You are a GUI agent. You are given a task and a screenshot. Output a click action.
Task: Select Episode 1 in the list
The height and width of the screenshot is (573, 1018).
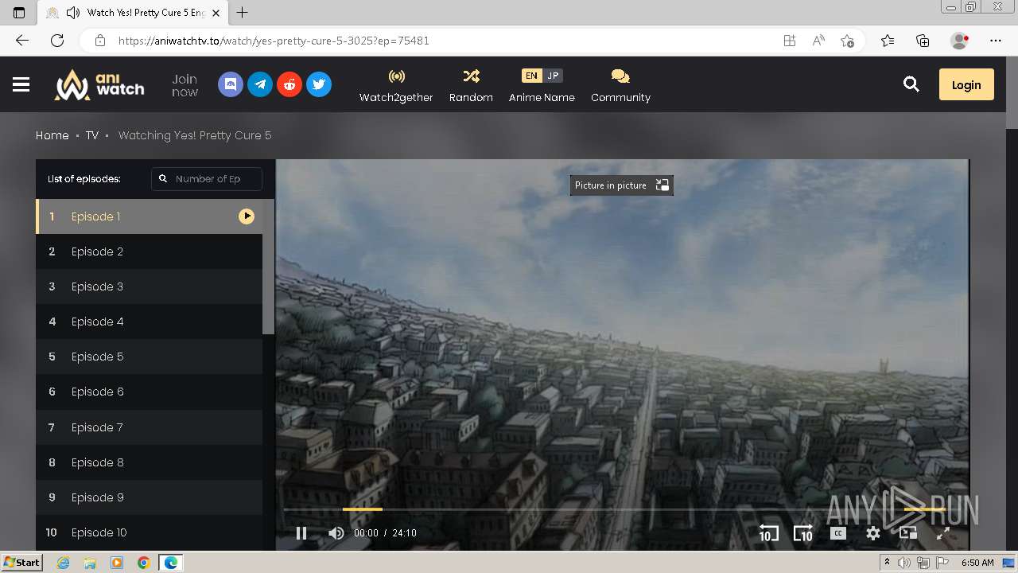click(x=149, y=216)
